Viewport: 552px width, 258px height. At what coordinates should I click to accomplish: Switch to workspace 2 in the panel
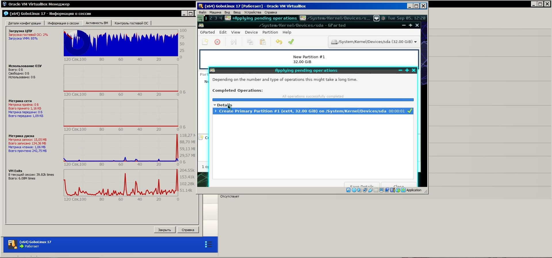coord(211,18)
